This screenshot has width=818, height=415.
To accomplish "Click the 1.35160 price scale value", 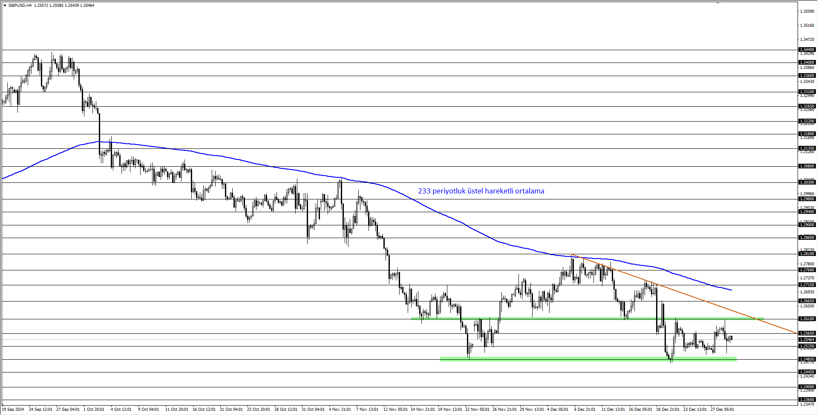I will 807,26.
